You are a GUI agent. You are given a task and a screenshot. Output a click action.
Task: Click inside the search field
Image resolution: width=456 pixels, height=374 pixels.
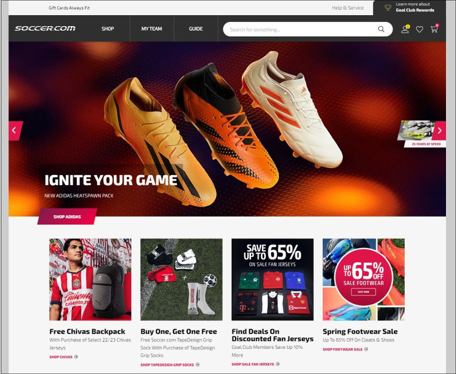coord(308,29)
